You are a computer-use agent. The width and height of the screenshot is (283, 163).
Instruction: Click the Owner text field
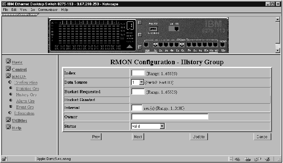[170, 117]
